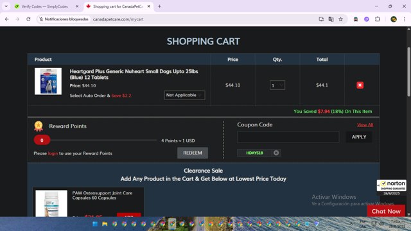
Task: Close the Shopping cart CanadaPetCare tab
Action: (x=149, y=6)
